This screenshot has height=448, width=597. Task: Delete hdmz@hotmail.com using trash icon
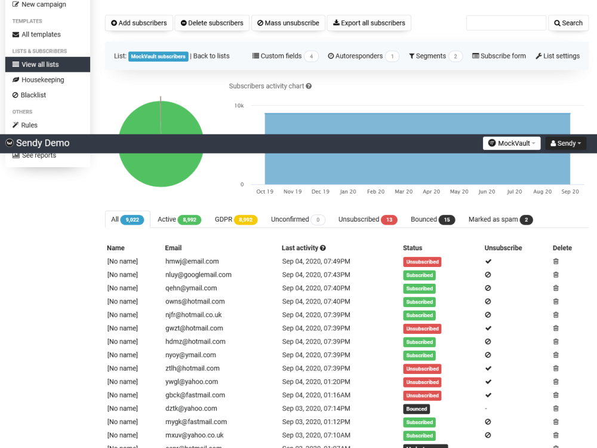[x=556, y=342]
